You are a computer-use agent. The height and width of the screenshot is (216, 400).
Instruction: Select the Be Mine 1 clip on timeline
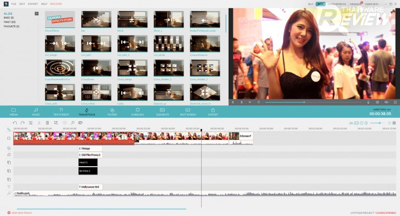[88, 171]
